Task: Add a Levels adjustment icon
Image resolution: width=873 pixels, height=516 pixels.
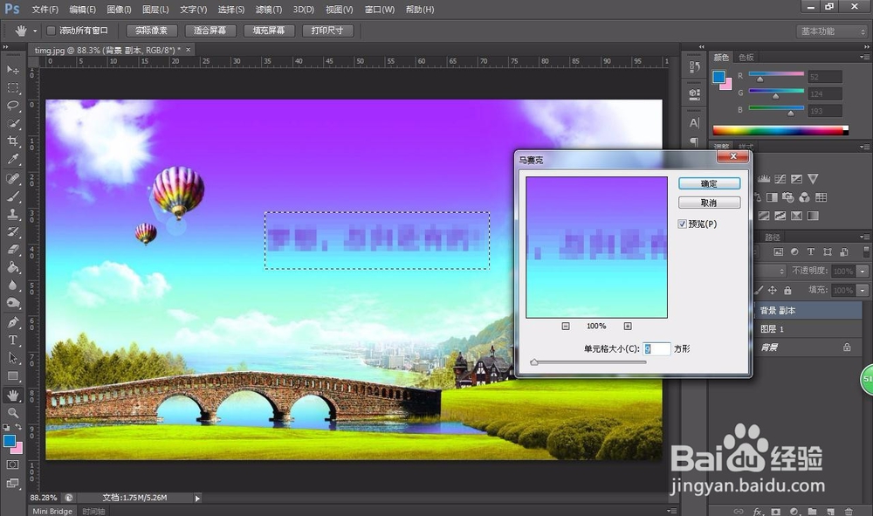Action: pos(764,179)
